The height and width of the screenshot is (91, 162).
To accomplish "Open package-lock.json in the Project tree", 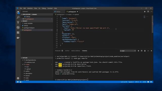I will click(29, 28).
